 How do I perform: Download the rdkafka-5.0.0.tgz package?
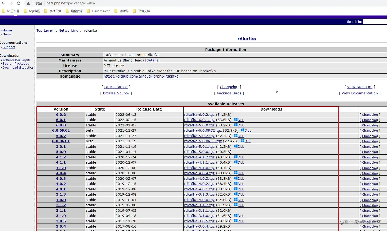coord(199,152)
